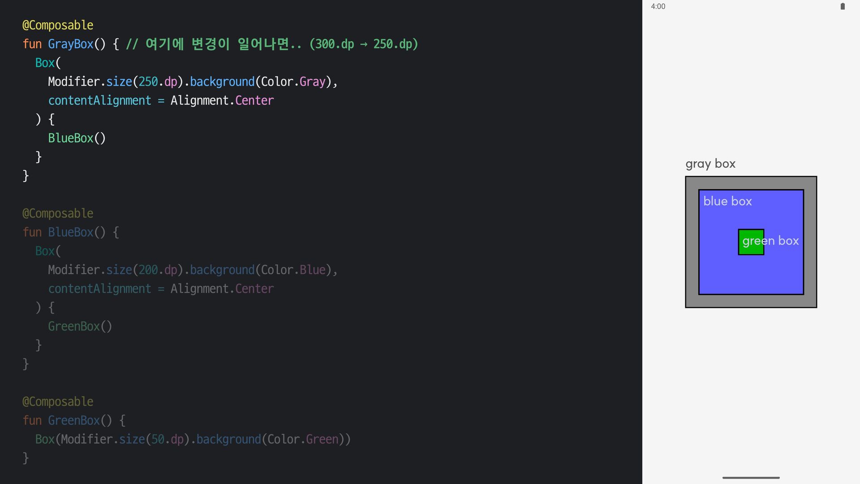Click Color.Gray in the background modifier

tap(293, 82)
